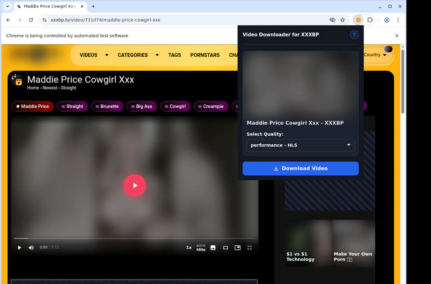Select the Creampie tag pill
The image size is (431, 284).
point(211,106)
